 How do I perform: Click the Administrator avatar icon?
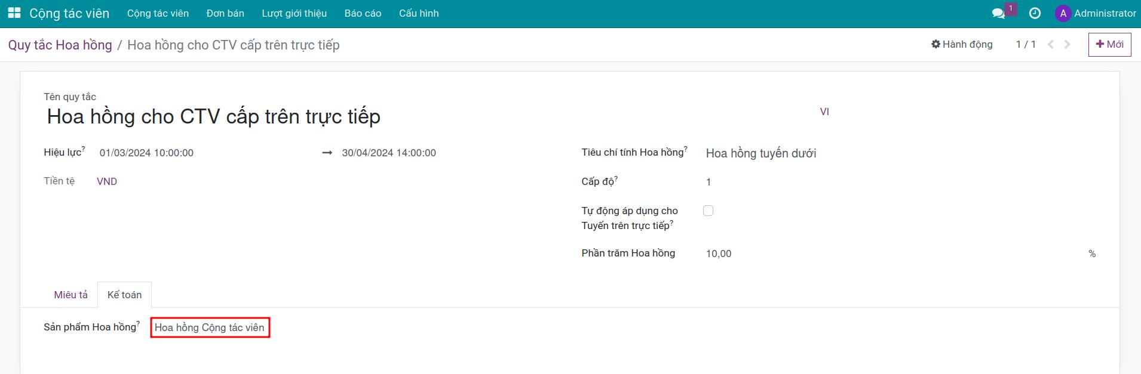tap(1063, 13)
